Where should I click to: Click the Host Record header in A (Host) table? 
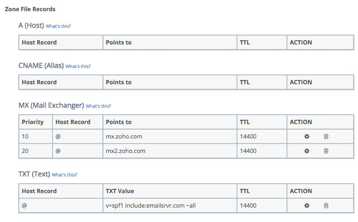(x=39, y=42)
